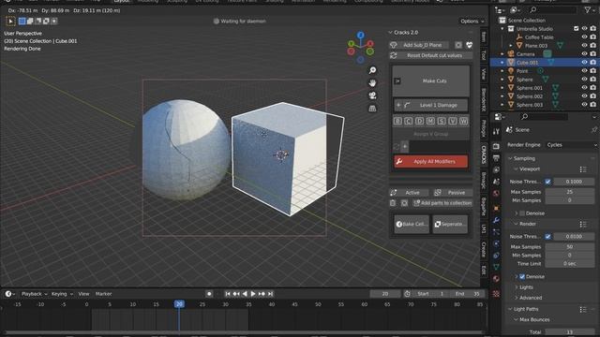Click the Render Time Limit 0 sec field
The height and width of the screenshot is (337, 600).
[x=569, y=264]
